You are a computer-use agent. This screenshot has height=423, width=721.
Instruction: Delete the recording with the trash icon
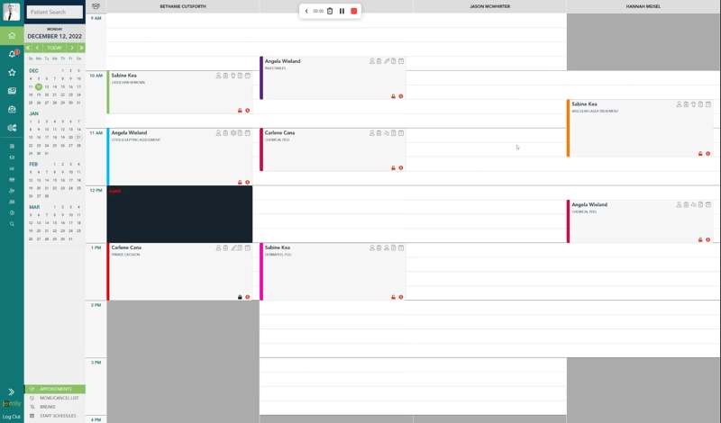[x=330, y=11]
